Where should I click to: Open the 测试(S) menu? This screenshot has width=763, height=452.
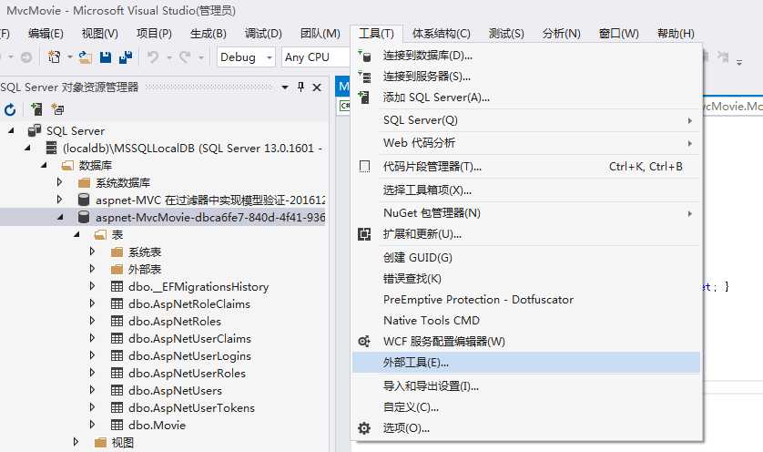click(x=506, y=34)
